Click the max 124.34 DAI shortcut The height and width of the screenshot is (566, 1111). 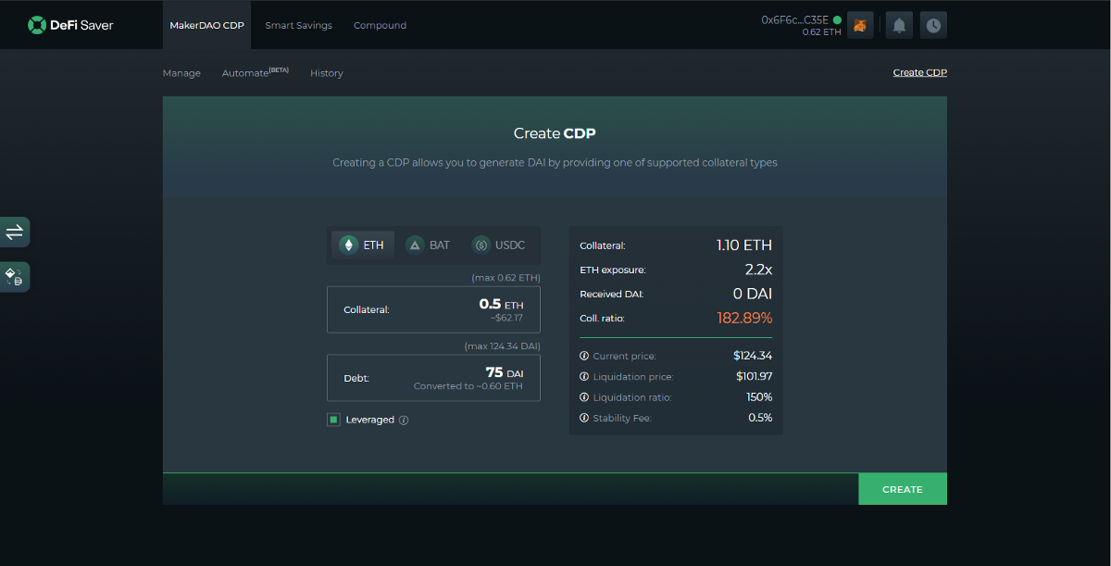click(x=502, y=346)
